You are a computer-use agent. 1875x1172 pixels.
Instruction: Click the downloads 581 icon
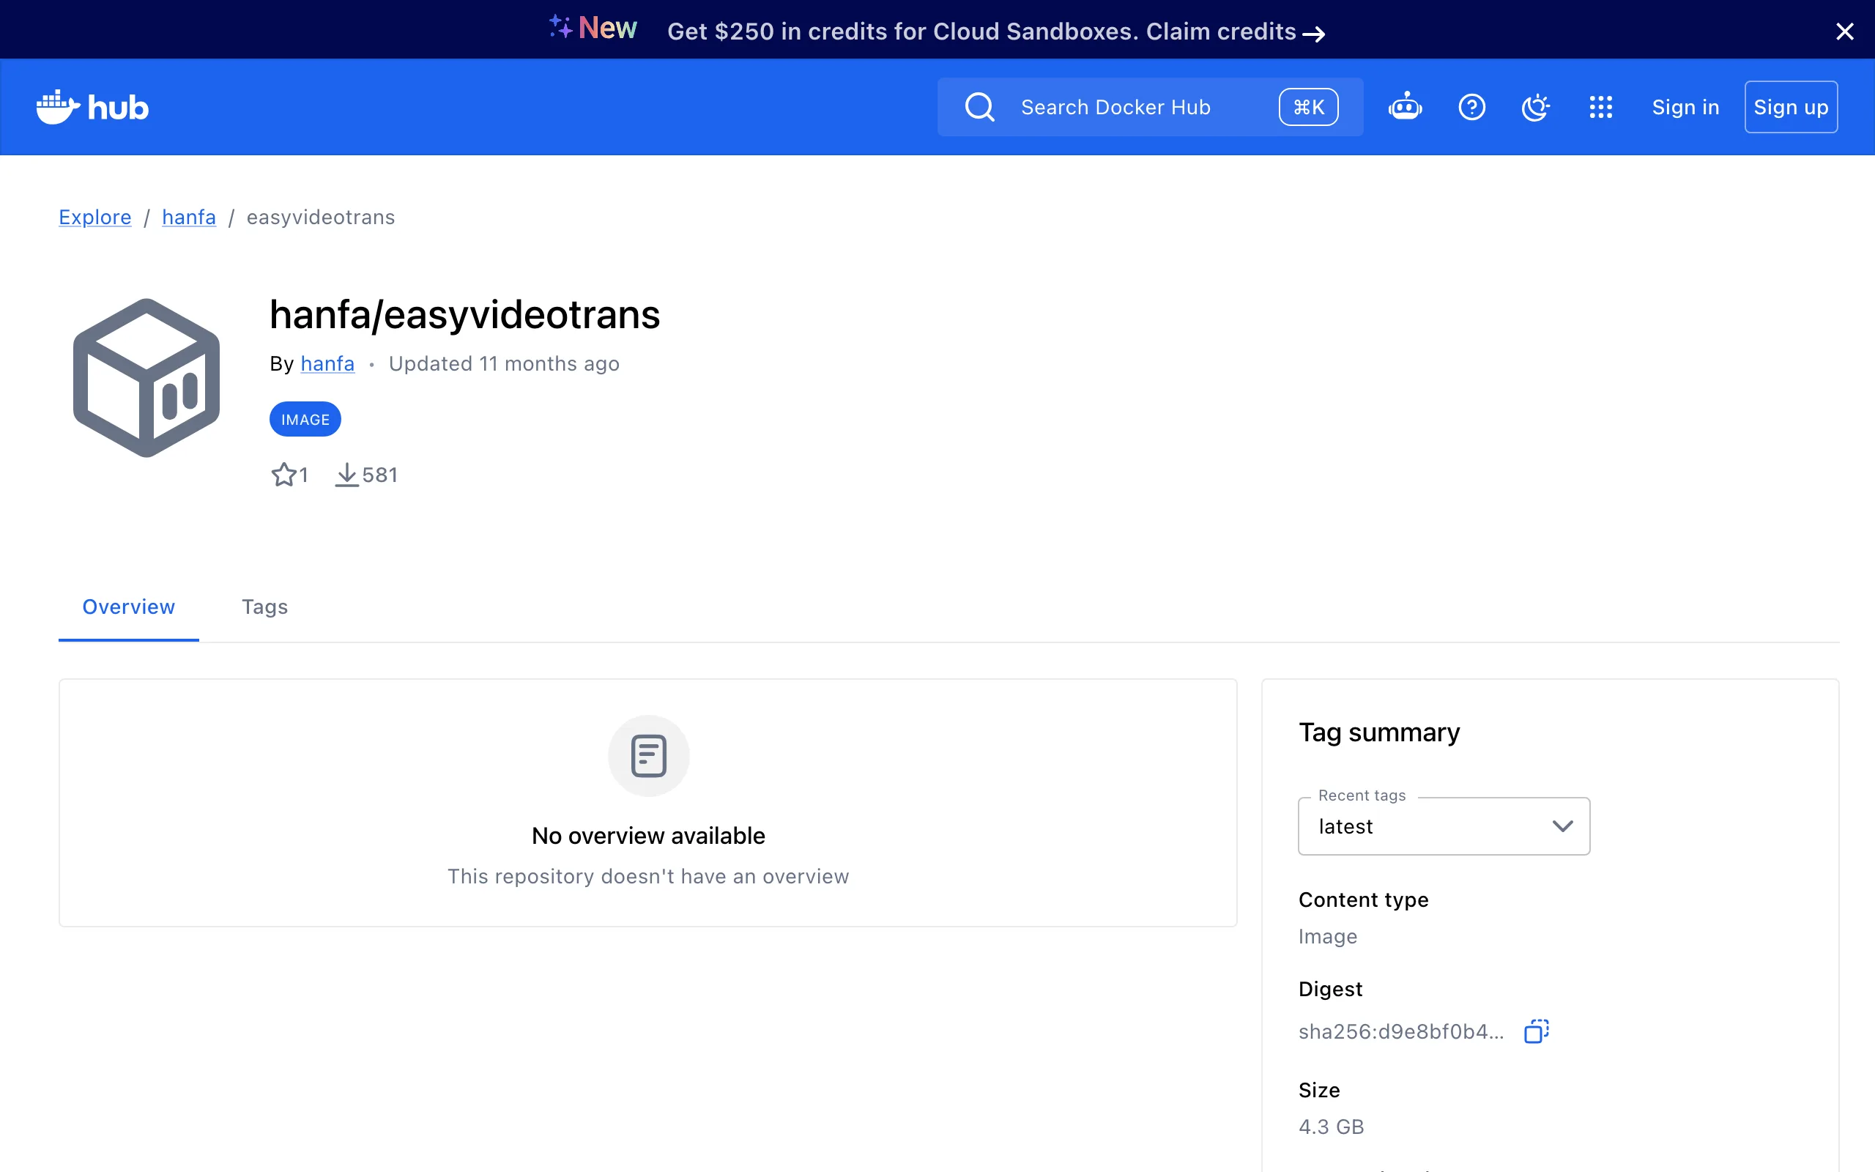click(346, 475)
